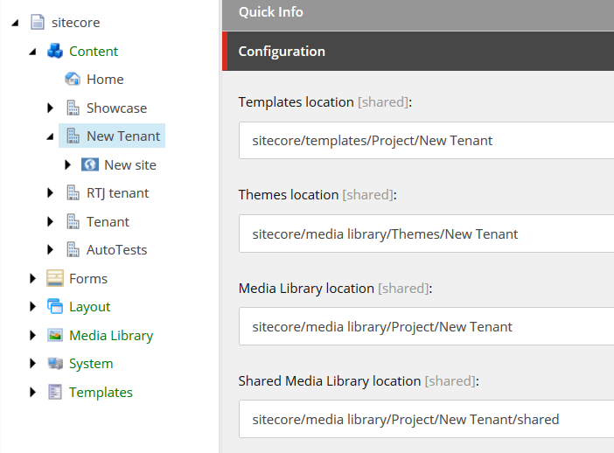This screenshot has width=614, height=453.
Task: Click the Home house icon
Action: click(x=73, y=79)
